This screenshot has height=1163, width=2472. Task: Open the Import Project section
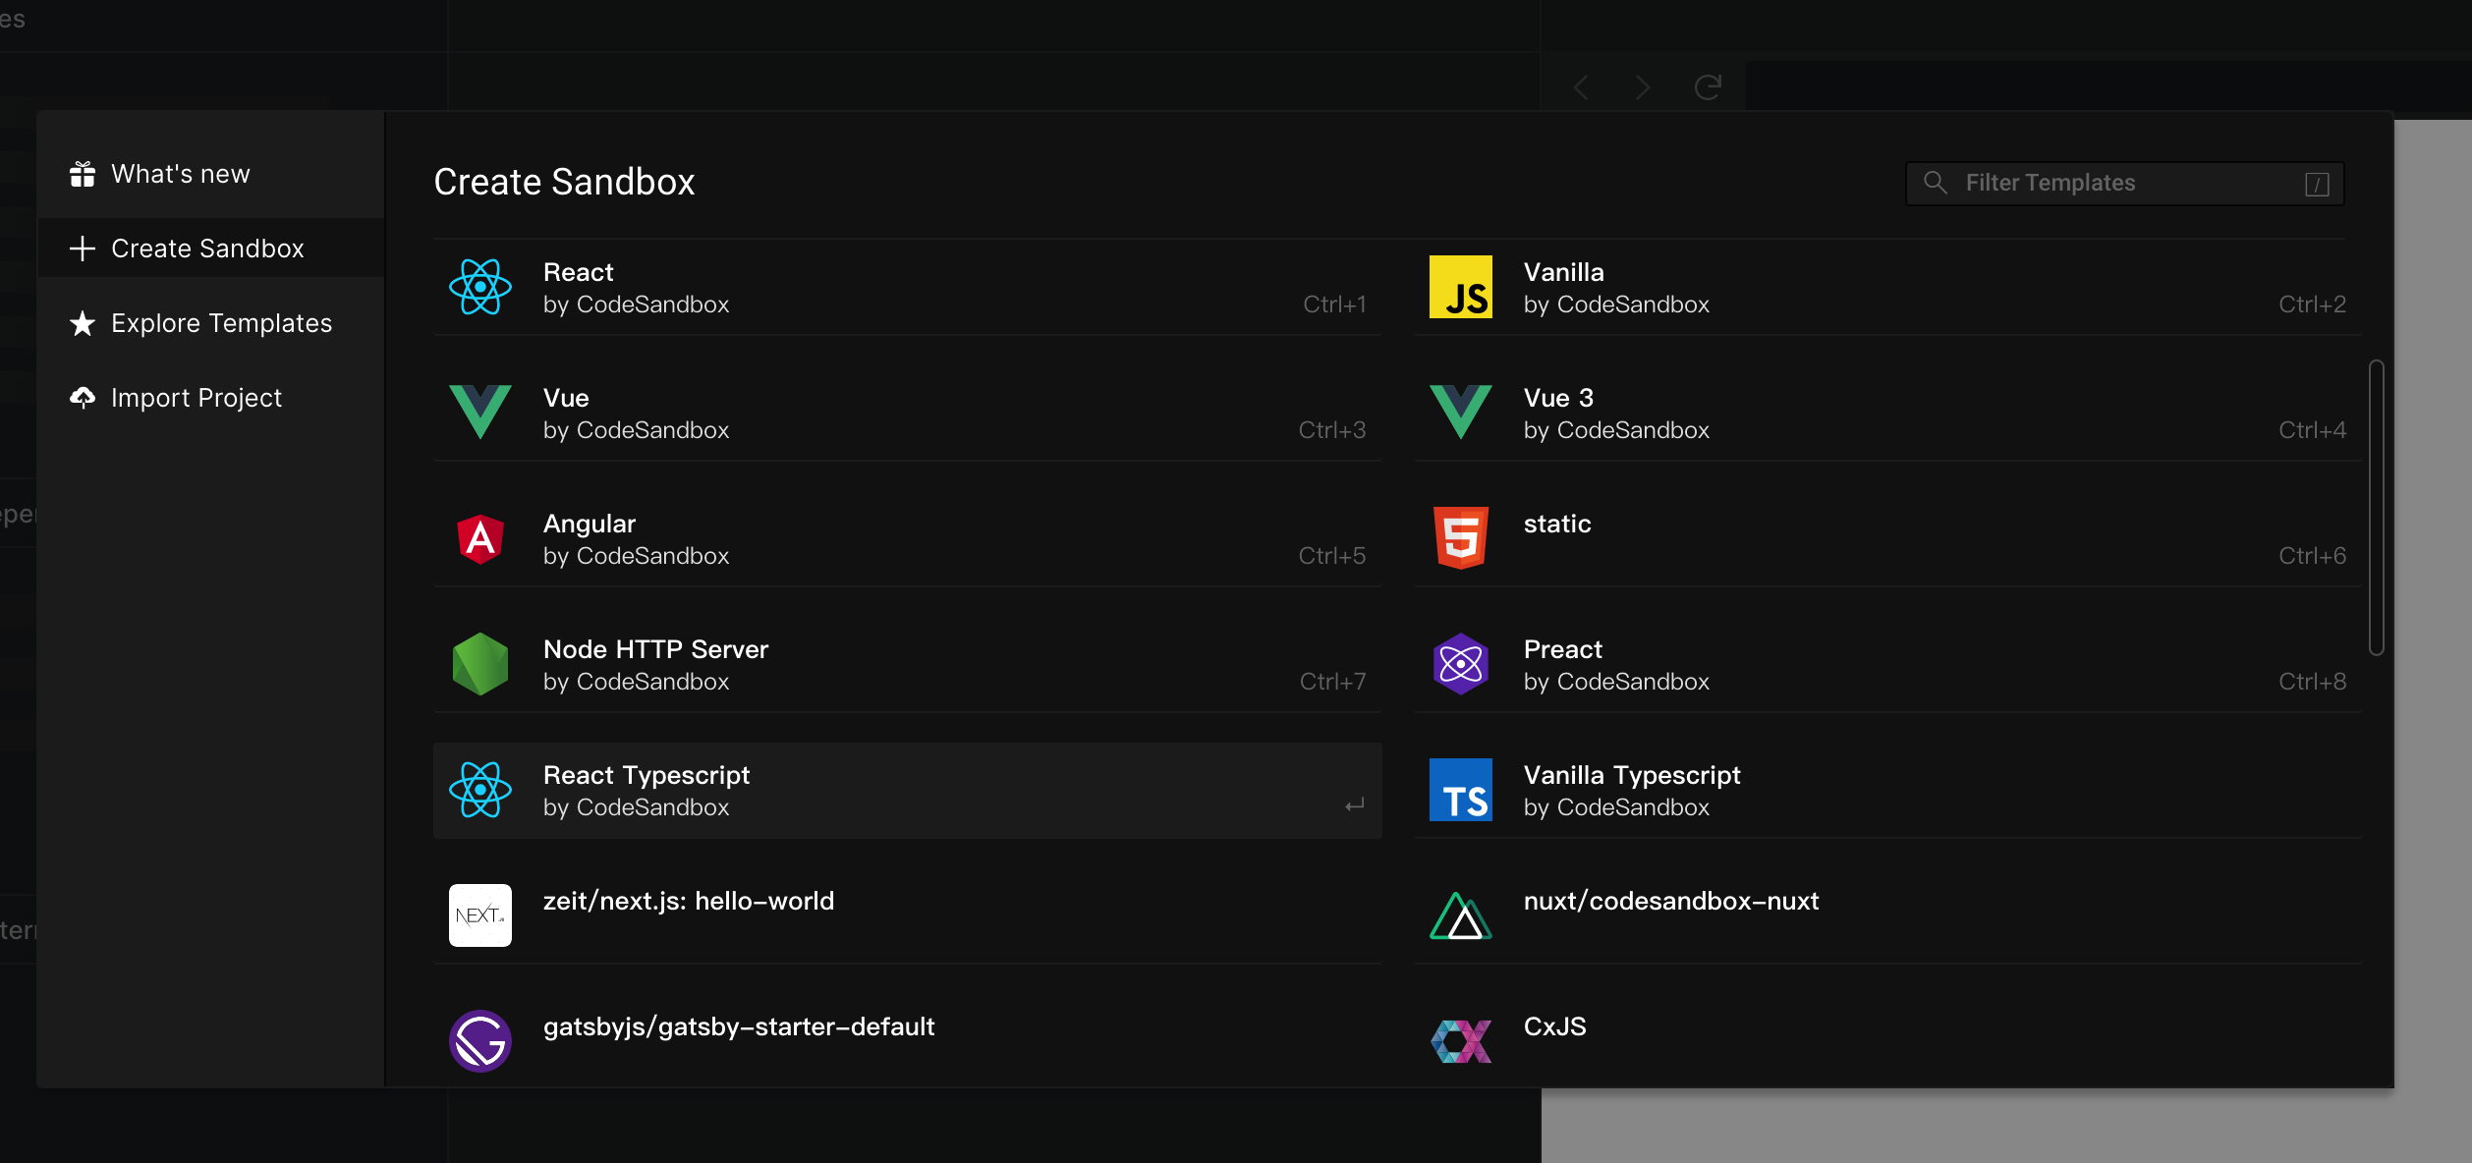[197, 398]
